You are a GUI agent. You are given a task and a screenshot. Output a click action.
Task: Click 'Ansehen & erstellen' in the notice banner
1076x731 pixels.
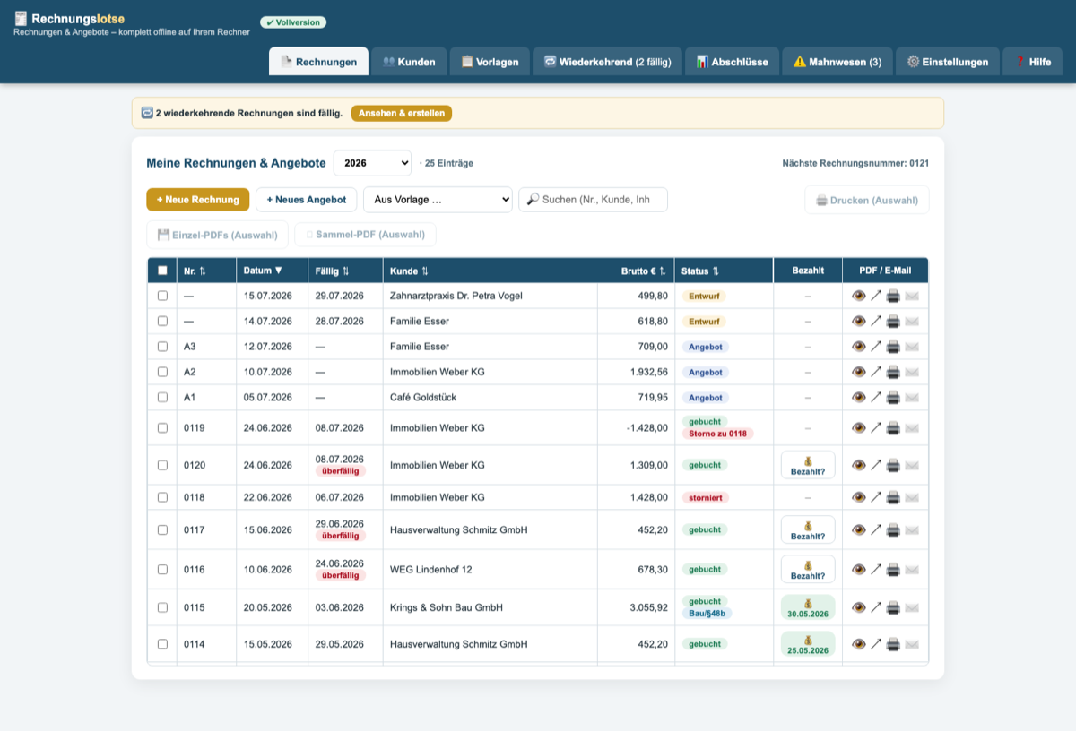click(x=402, y=113)
